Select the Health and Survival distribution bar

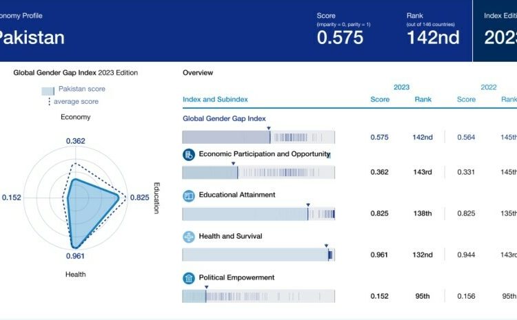point(258,255)
